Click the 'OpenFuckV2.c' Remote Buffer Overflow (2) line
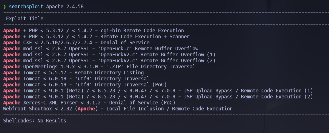329x133 pixels. [x=109, y=61]
